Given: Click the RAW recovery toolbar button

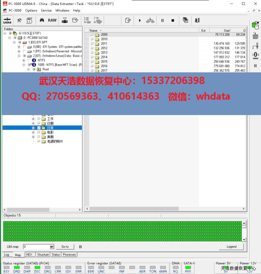Looking at the screenshot, I should pos(52,20).
